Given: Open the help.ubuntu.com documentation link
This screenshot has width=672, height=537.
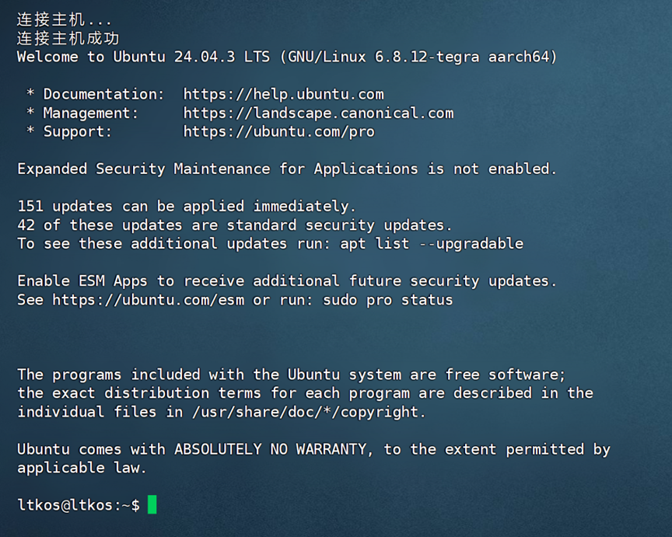Looking at the screenshot, I should (283, 94).
